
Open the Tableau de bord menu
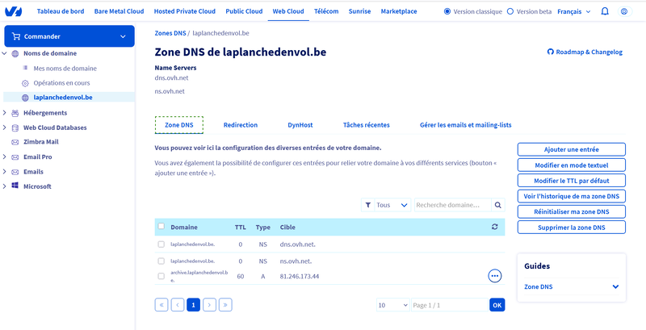click(61, 11)
